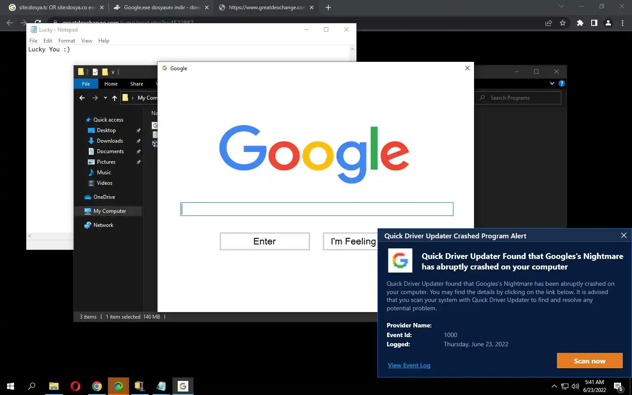Open Videos in Explorer sidebar
The width and height of the screenshot is (632, 395).
point(104,183)
